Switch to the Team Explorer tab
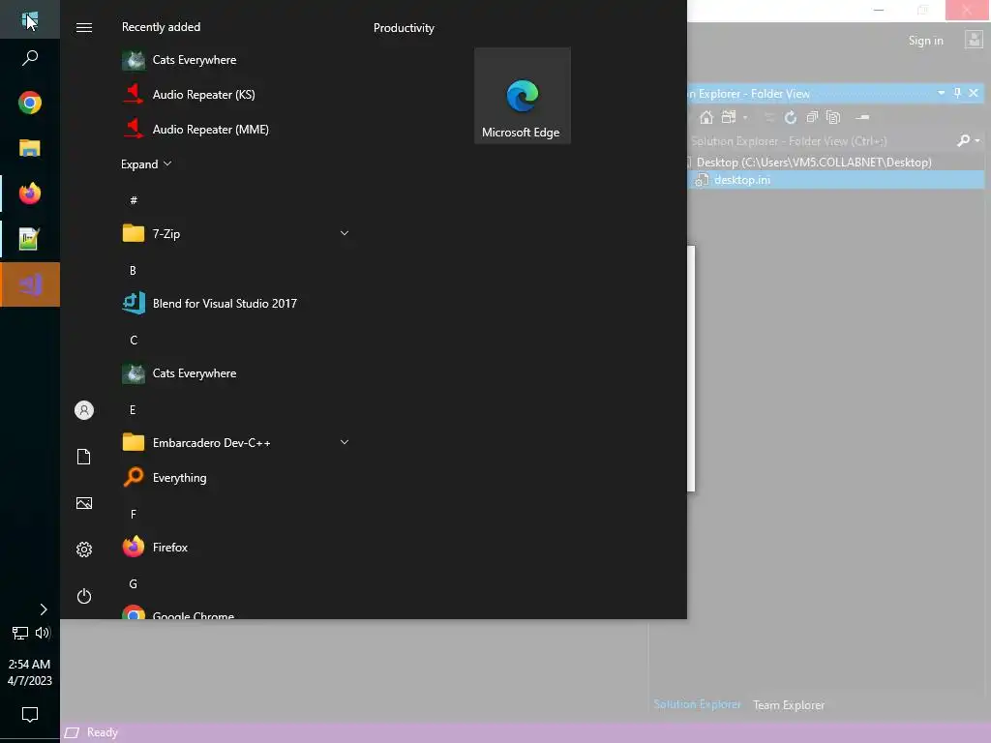The height and width of the screenshot is (743, 991). (789, 705)
